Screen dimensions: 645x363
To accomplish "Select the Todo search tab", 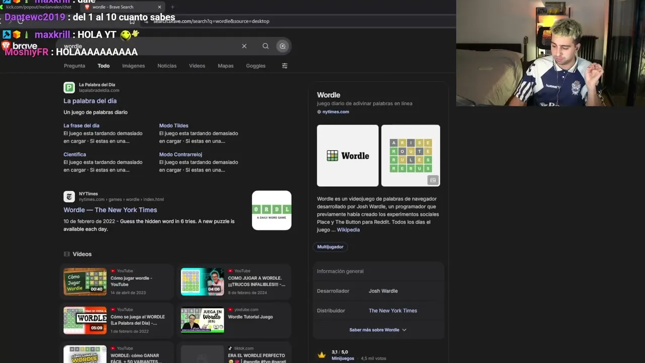I will pyautogui.click(x=104, y=66).
